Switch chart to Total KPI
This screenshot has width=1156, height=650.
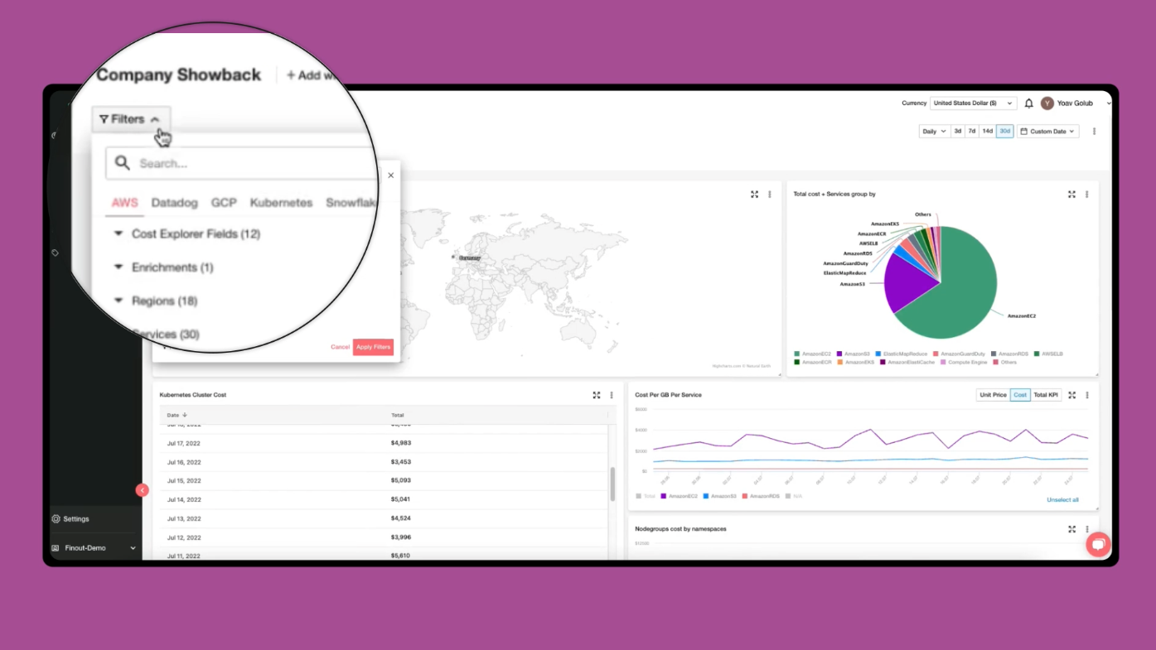[x=1046, y=395]
